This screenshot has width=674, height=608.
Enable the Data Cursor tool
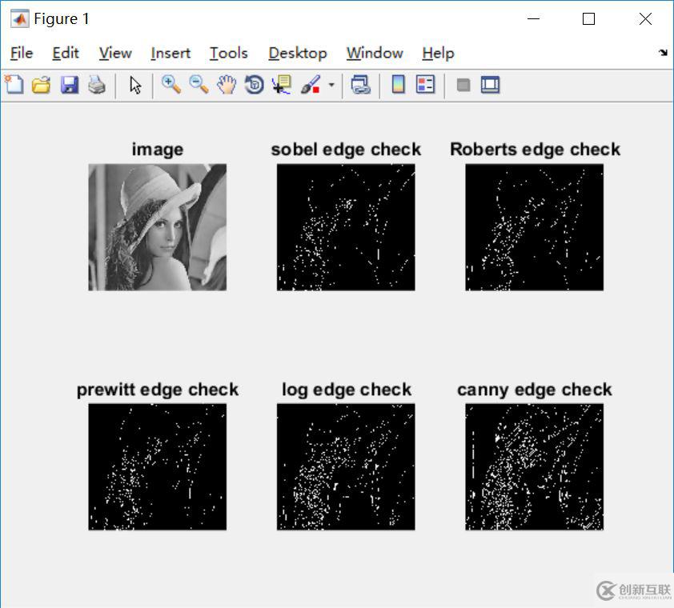[282, 84]
